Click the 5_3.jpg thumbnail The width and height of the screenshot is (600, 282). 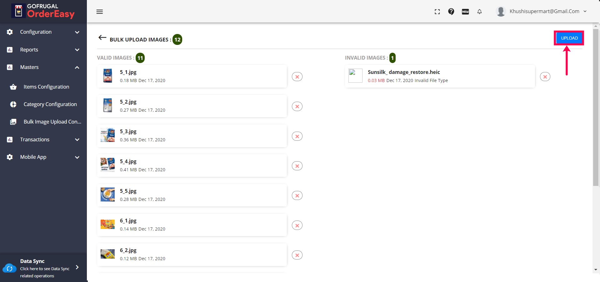pos(108,135)
